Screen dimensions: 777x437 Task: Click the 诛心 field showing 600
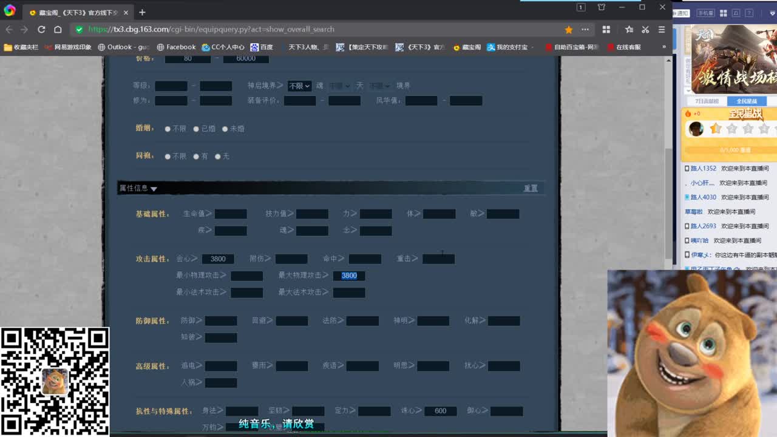441,411
